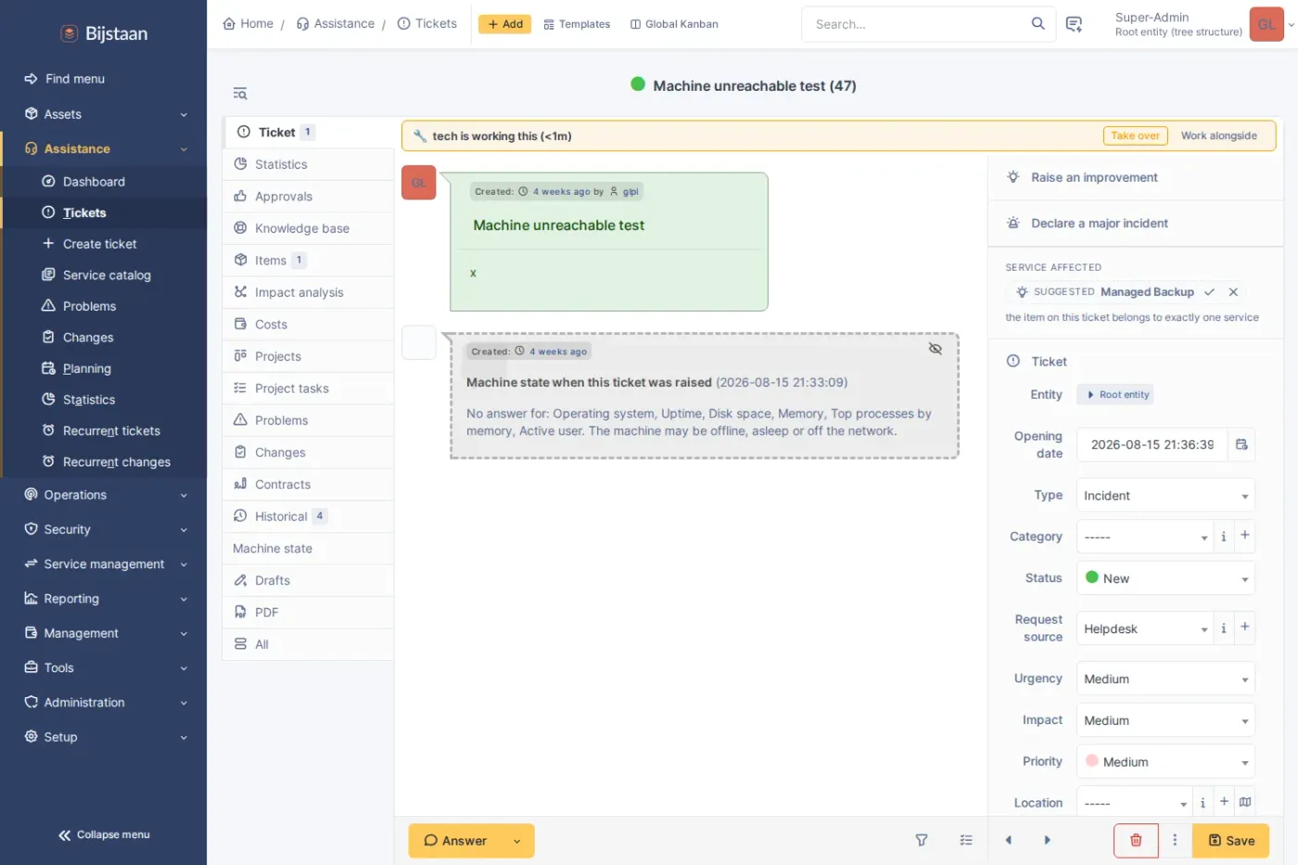
Task: Save the ticket with the Save button
Action: coord(1230,841)
